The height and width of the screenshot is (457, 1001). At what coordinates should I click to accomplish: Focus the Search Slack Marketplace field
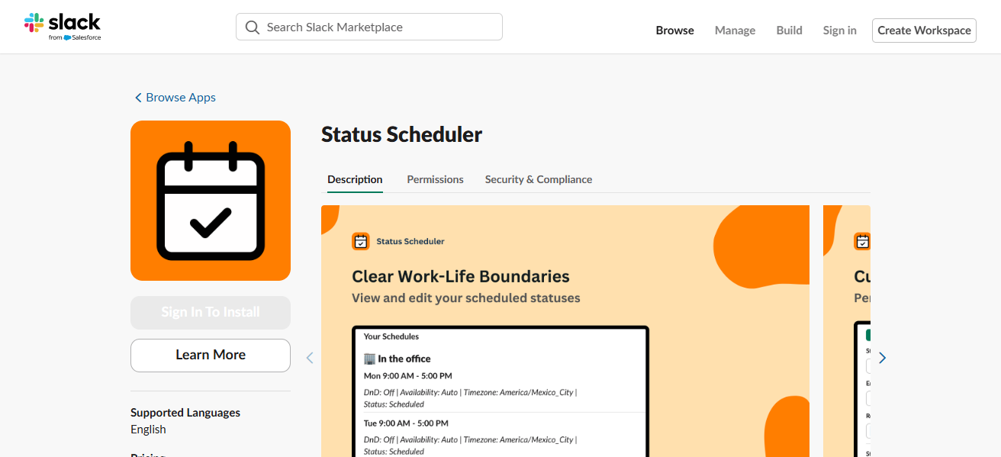coord(369,27)
